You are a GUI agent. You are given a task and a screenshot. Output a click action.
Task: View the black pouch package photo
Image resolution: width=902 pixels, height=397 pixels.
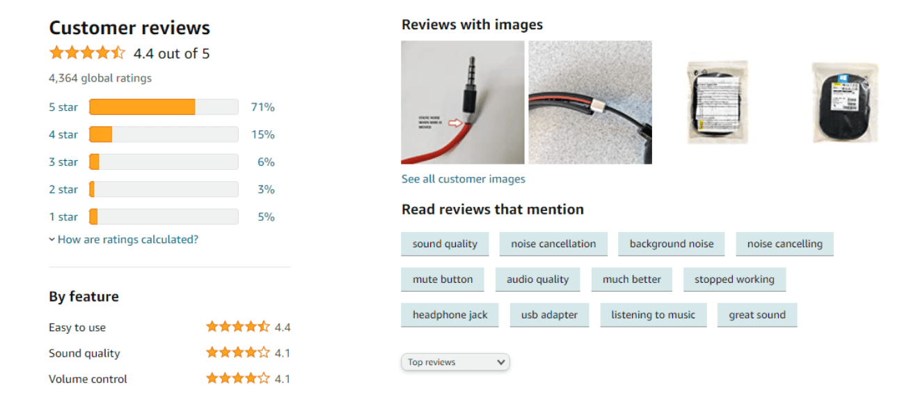[x=845, y=102]
